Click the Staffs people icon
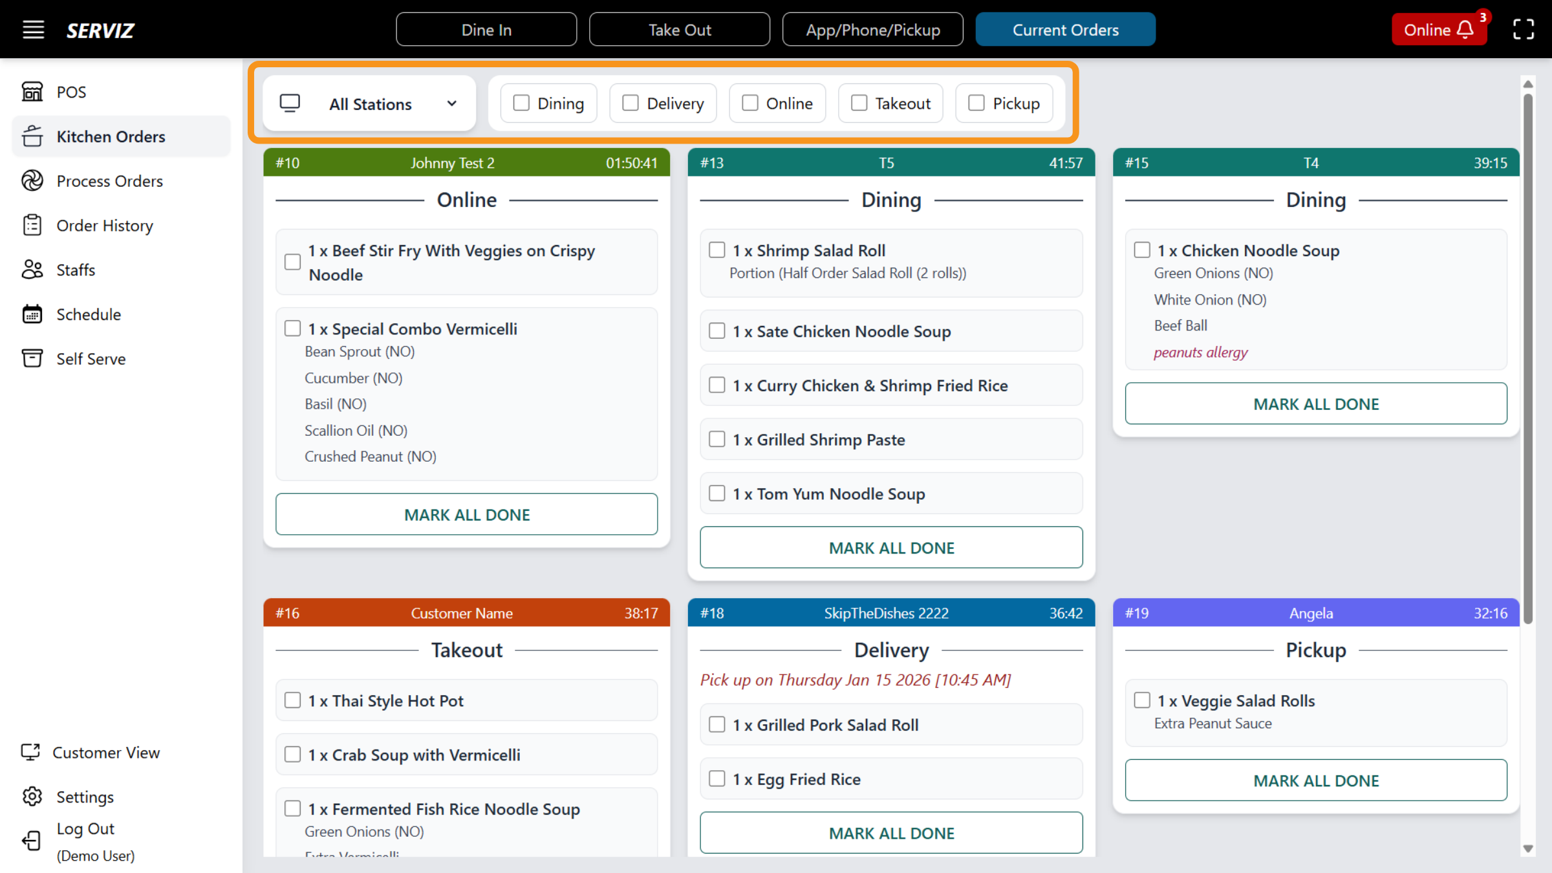Screen dimensions: 1552x873 pos(32,270)
